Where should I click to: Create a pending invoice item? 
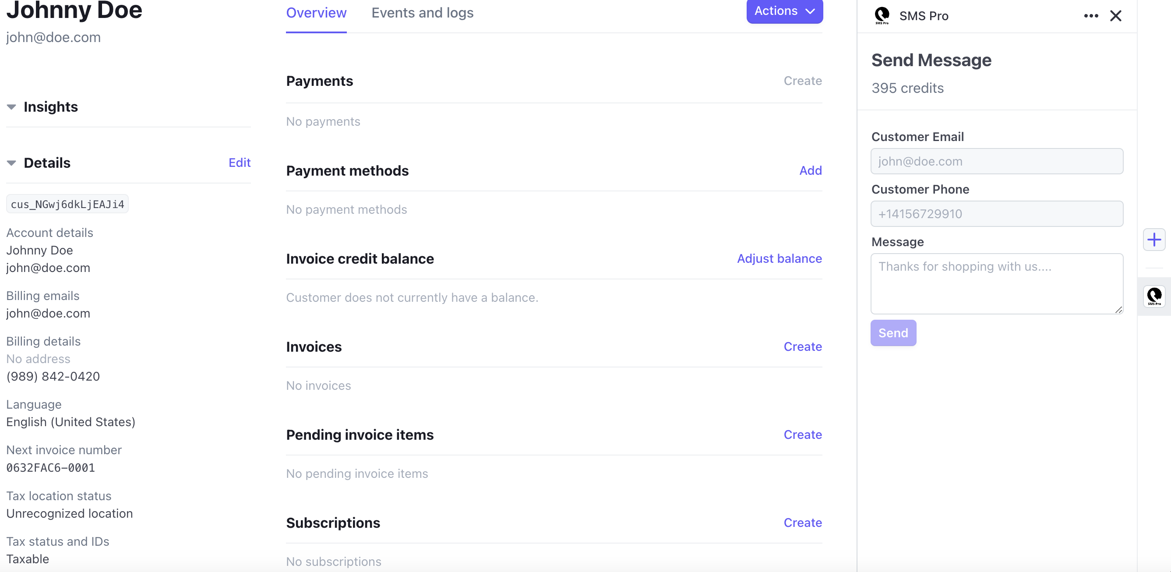(802, 434)
